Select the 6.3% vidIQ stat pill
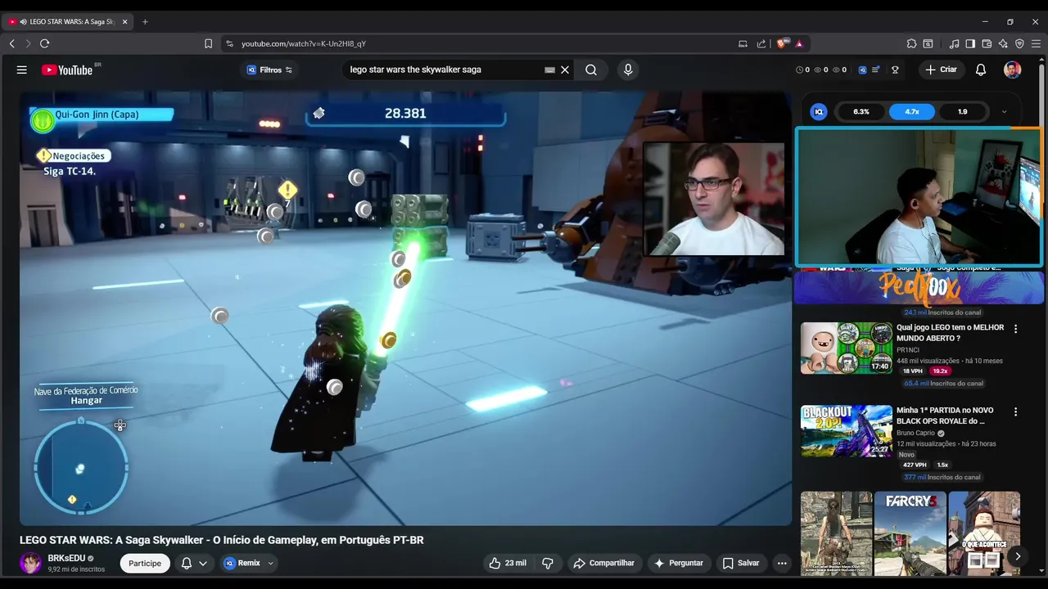 point(861,111)
